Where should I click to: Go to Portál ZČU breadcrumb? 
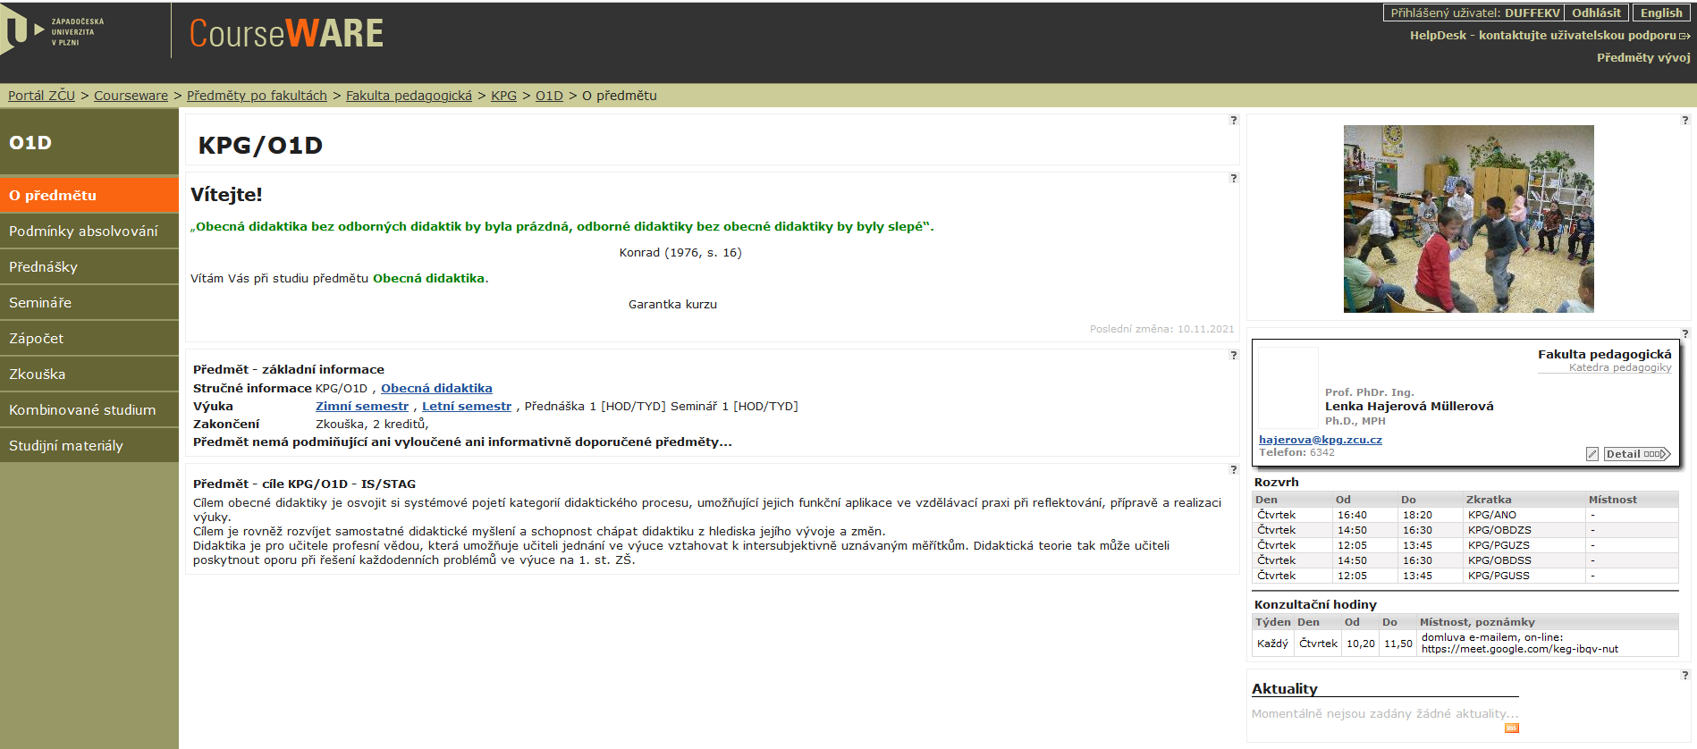[42, 96]
